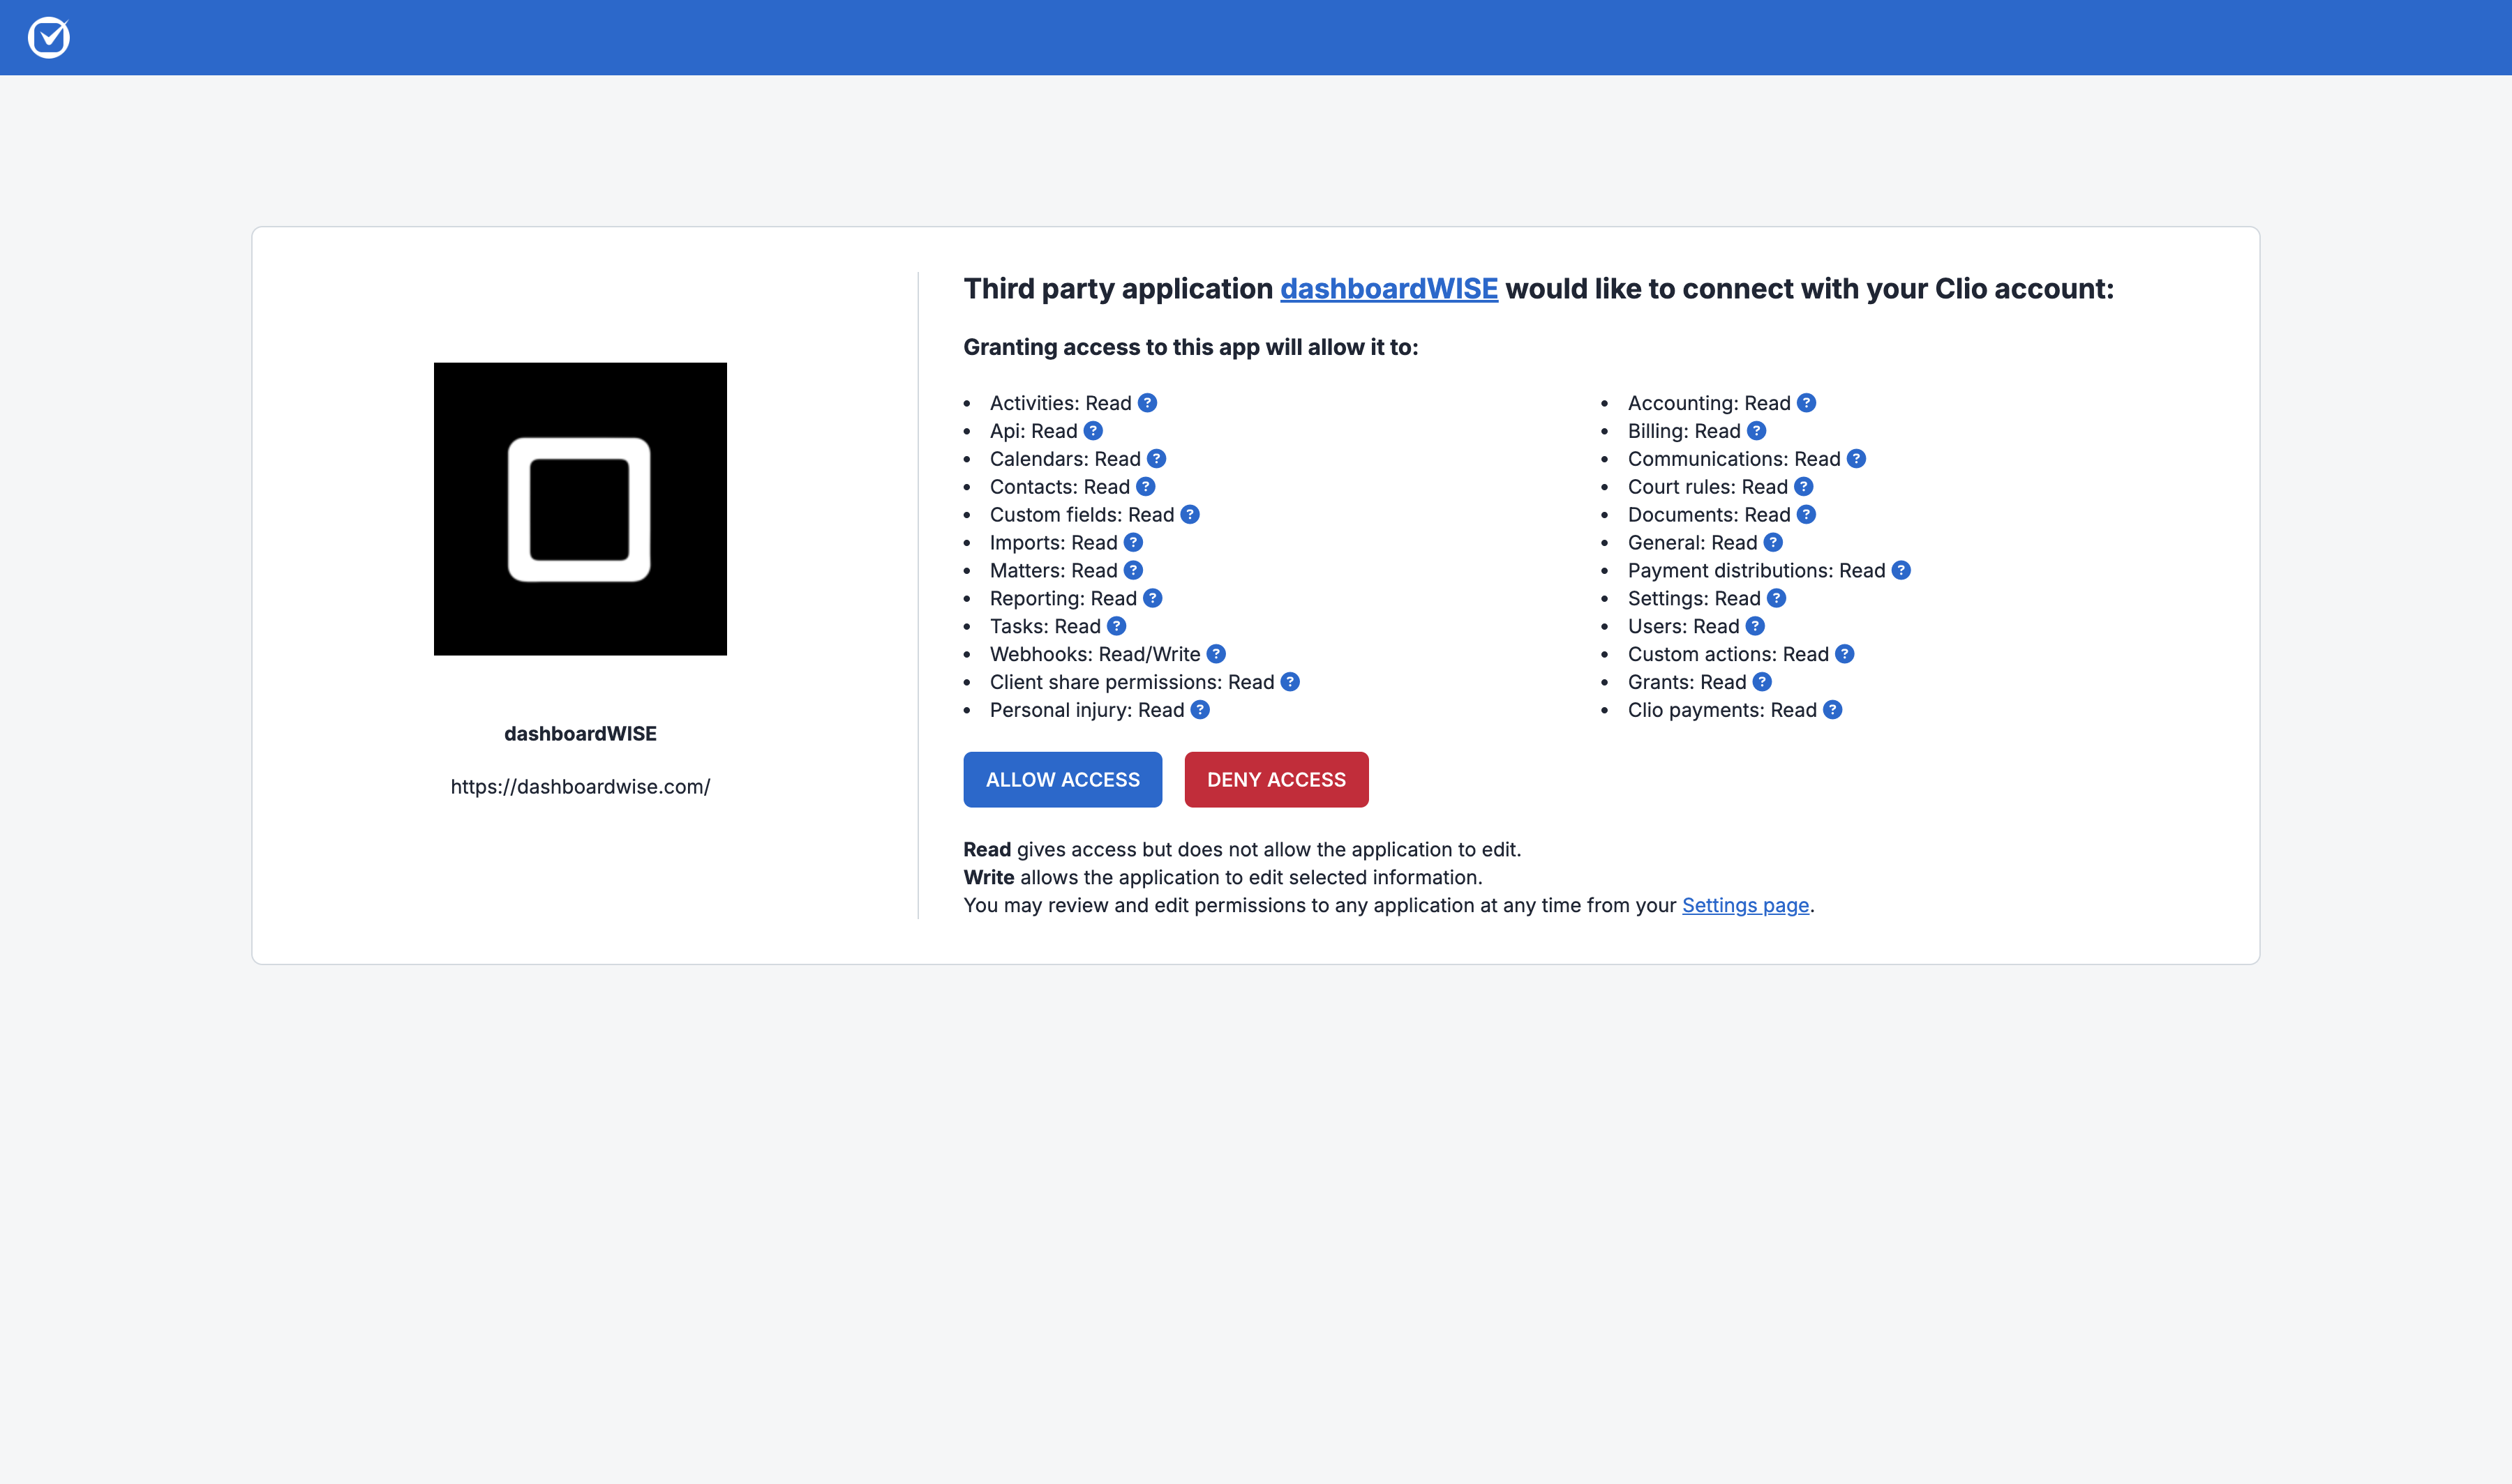Show help for Payment distributions: Read

point(1901,570)
